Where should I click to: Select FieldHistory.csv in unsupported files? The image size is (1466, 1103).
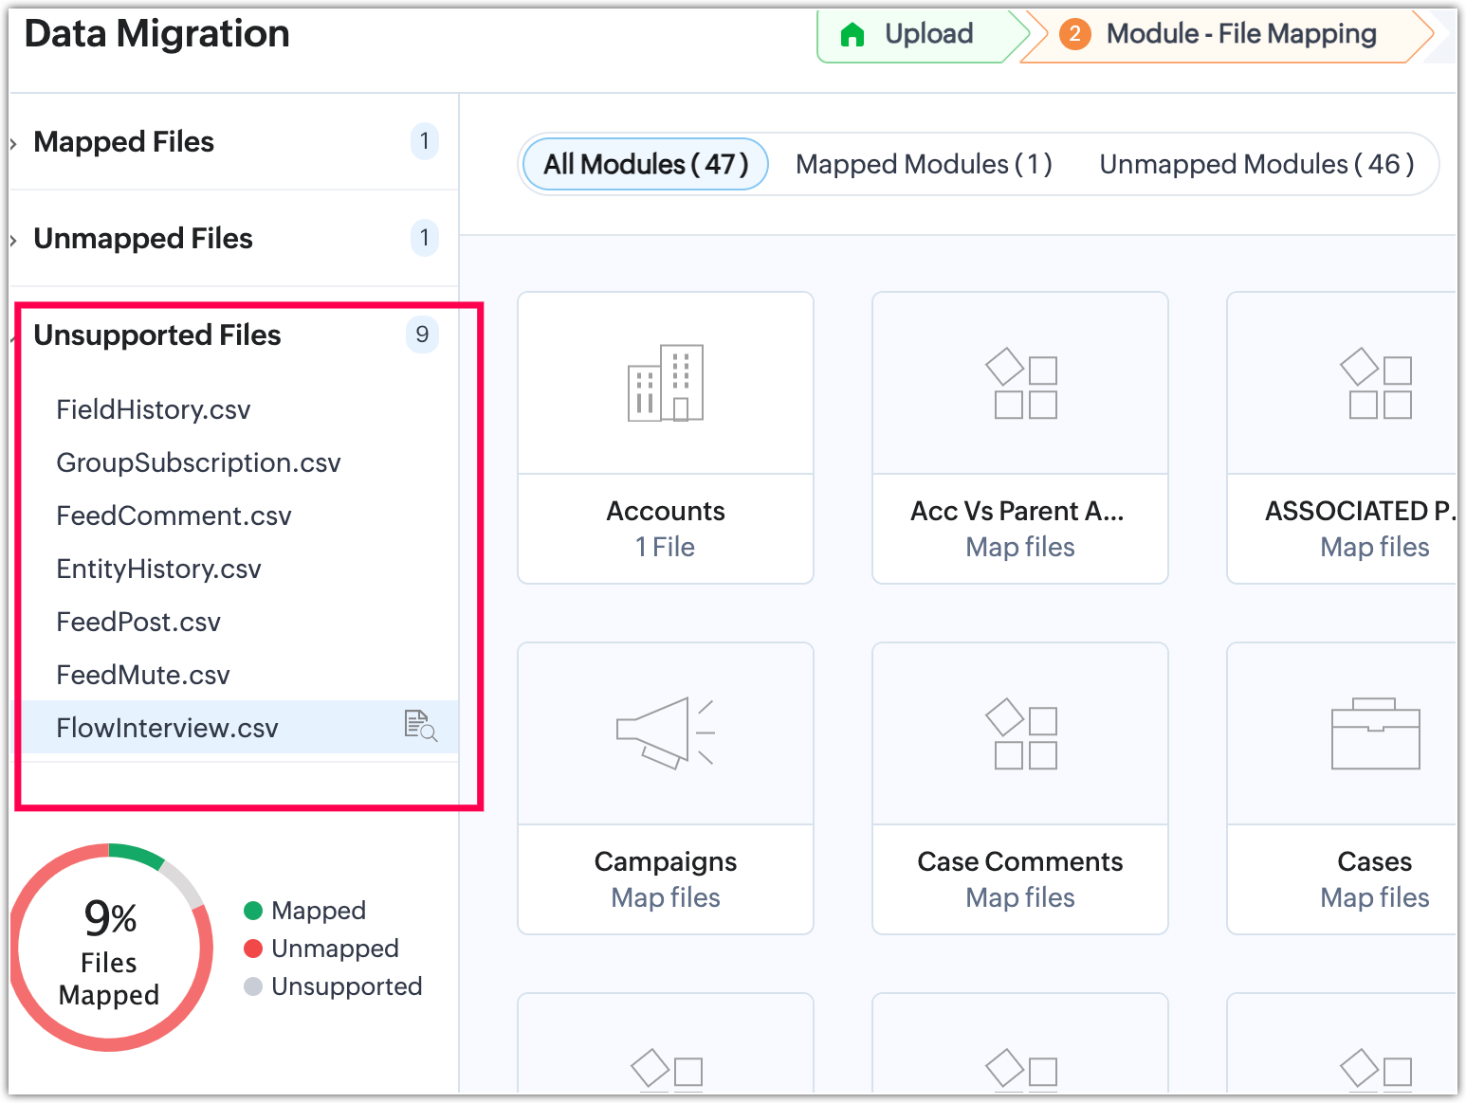point(154,409)
